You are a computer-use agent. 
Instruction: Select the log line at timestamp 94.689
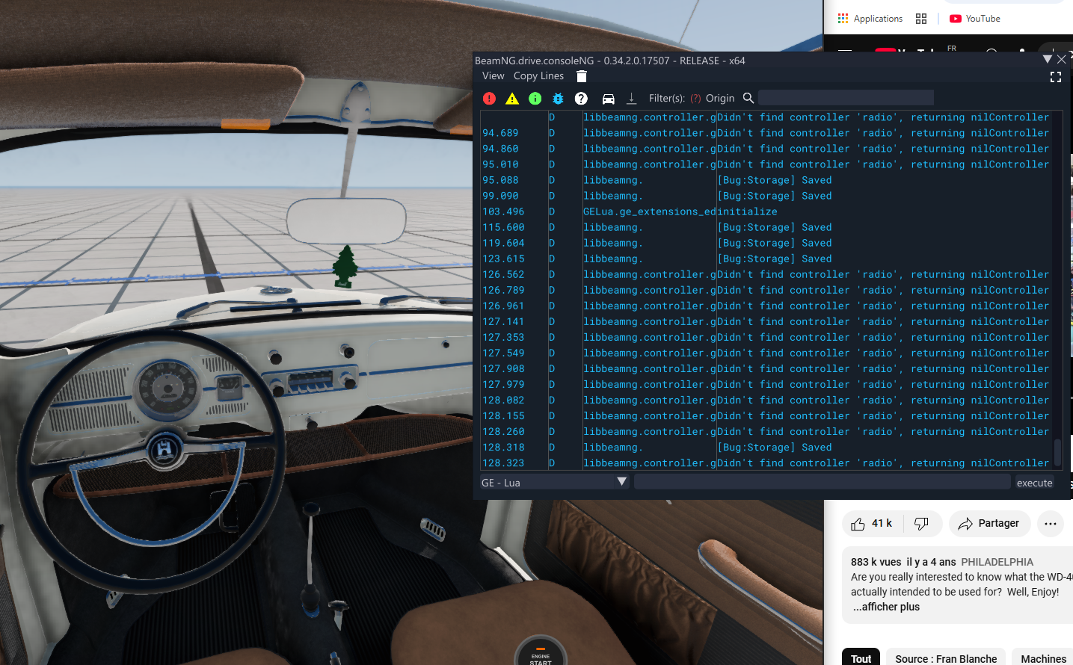click(x=766, y=133)
